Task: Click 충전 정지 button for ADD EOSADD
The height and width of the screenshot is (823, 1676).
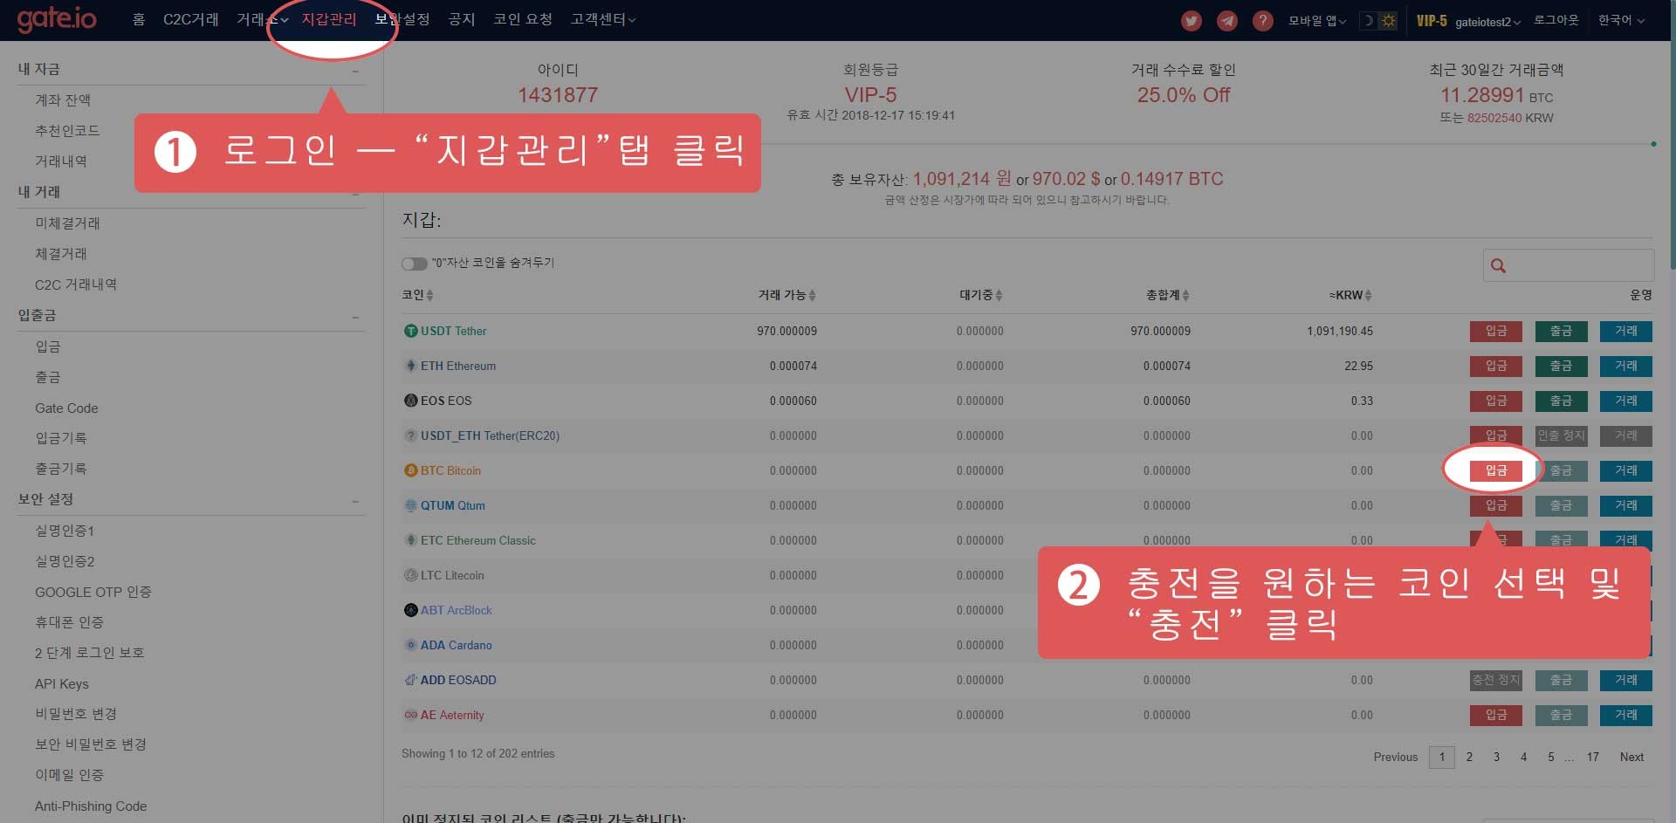Action: coord(1496,680)
